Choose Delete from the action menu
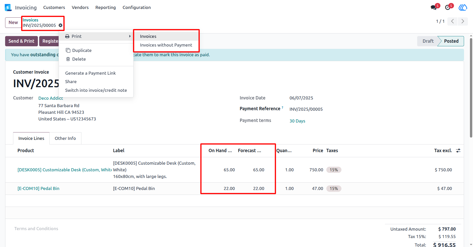This screenshot has height=247, width=473. 96,59
